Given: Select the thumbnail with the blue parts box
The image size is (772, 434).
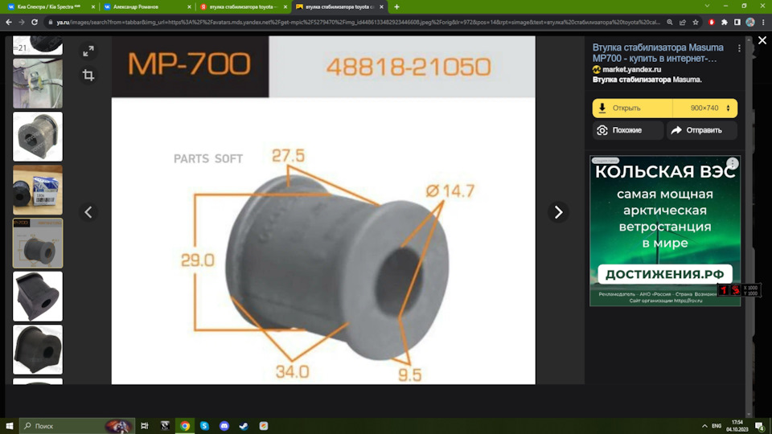Looking at the screenshot, I should [x=38, y=190].
